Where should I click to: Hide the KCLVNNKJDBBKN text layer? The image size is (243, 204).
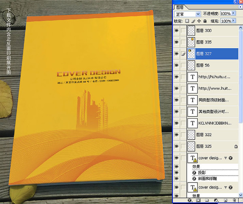point(176,123)
